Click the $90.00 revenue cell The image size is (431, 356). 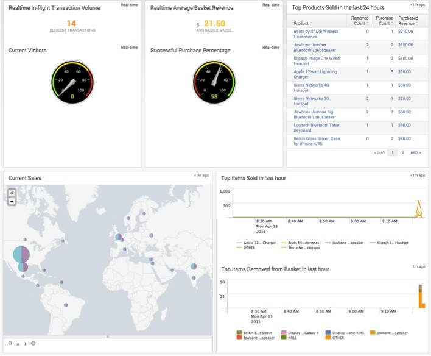pyautogui.click(x=404, y=71)
